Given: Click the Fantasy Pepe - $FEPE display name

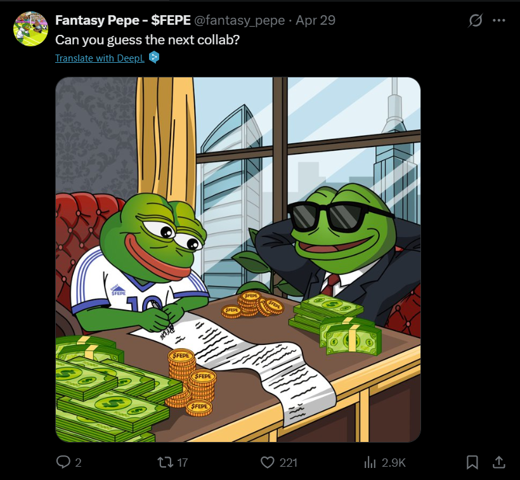Looking at the screenshot, I should point(122,20).
